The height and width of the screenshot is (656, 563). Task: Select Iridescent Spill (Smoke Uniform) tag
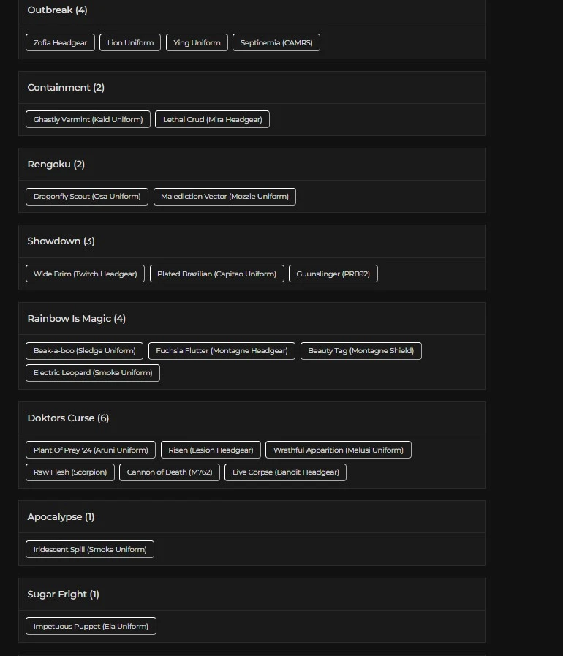click(90, 550)
